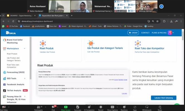Close the Keywordtool dan Riset tab
The height and width of the screenshot is (111, 185).
point(67,16)
